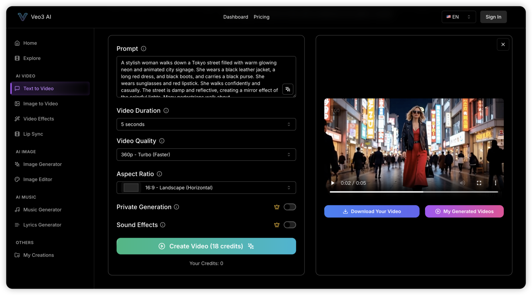532x295 pixels.
Task: Open the Lip Sync feature
Action: point(33,134)
